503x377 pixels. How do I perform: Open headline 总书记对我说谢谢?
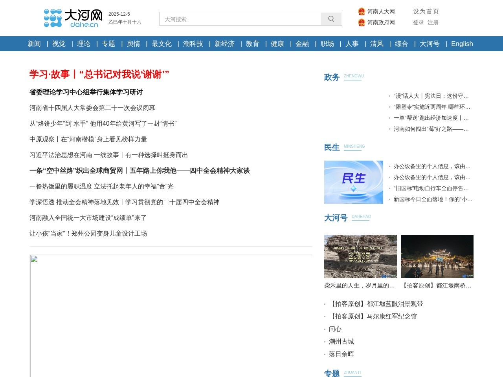[99, 73]
